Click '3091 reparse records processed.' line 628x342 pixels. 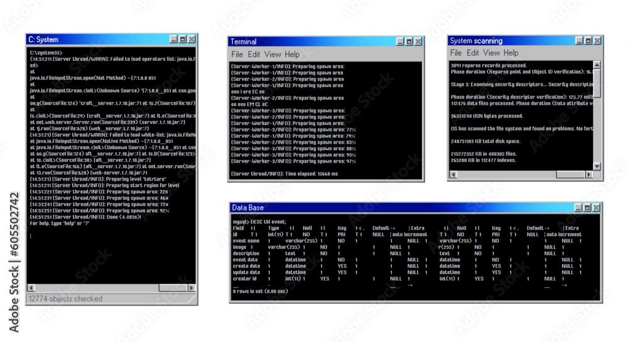[489, 65]
